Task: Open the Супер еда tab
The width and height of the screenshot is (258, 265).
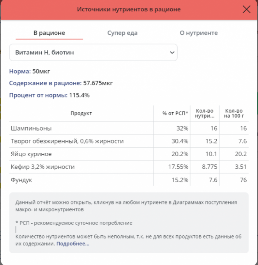Action: click(x=122, y=33)
